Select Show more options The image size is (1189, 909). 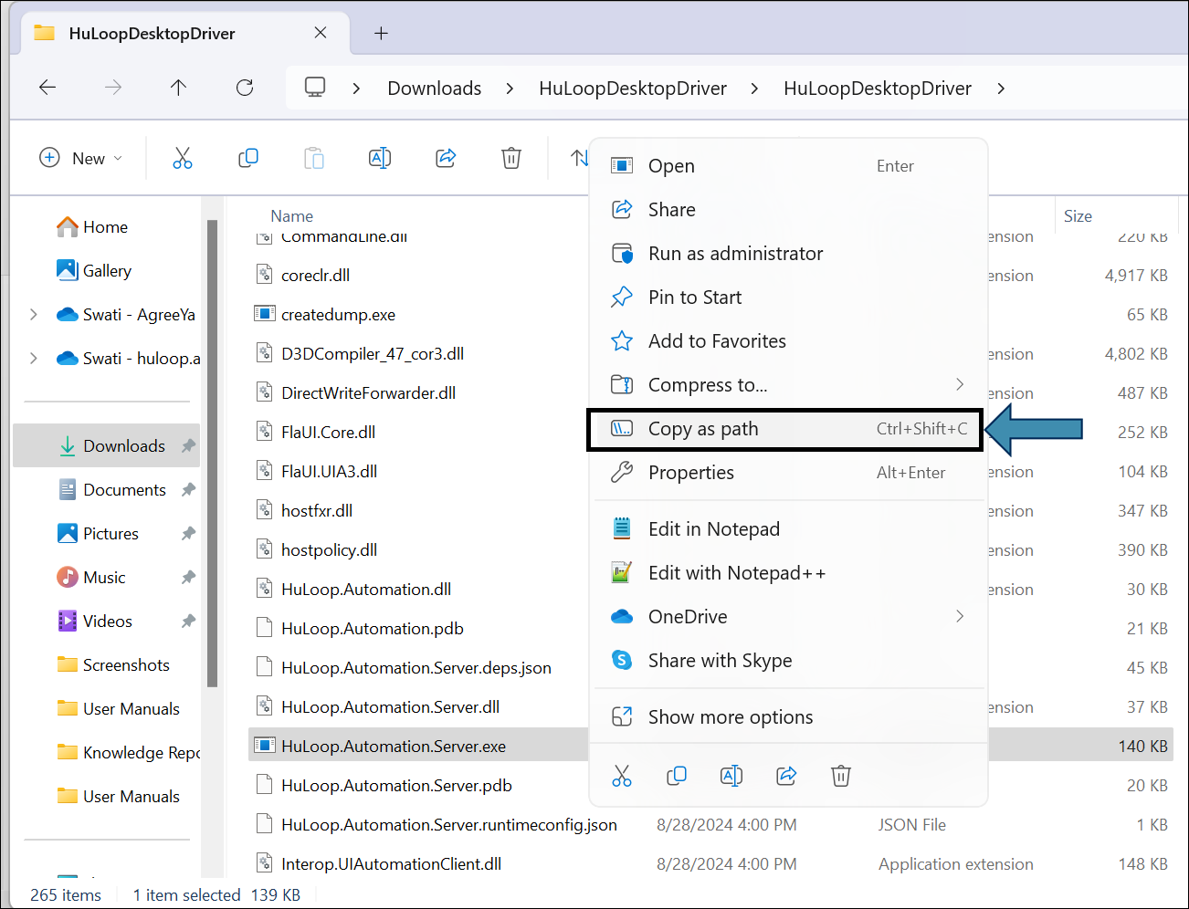[730, 717]
